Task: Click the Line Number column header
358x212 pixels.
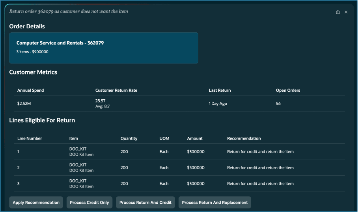Action: click(x=30, y=139)
